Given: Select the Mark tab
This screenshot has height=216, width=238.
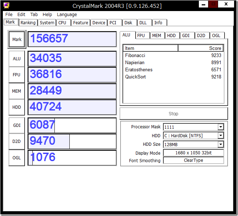Looking at the screenshot, I should (x=11, y=22).
